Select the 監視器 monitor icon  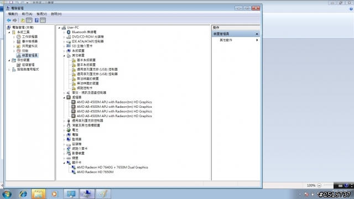(x=69, y=139)
